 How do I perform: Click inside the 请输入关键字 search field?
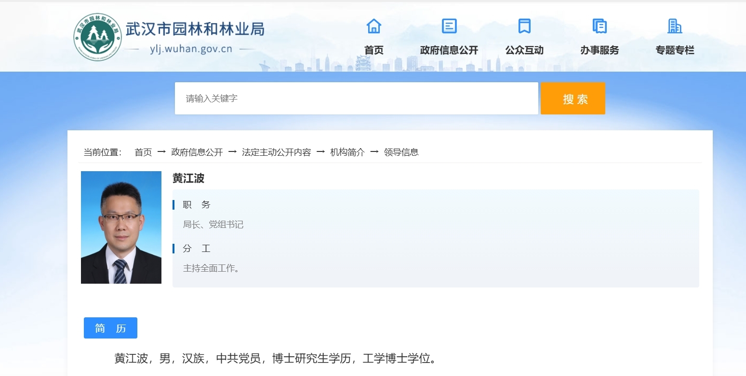click(357, 98)
